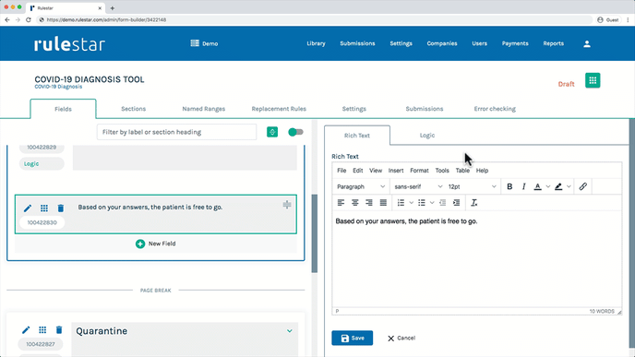Insert a numbered list
The image size is (635, 357).
point(401,203)
